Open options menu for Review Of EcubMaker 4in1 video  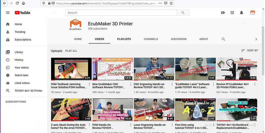255,84
